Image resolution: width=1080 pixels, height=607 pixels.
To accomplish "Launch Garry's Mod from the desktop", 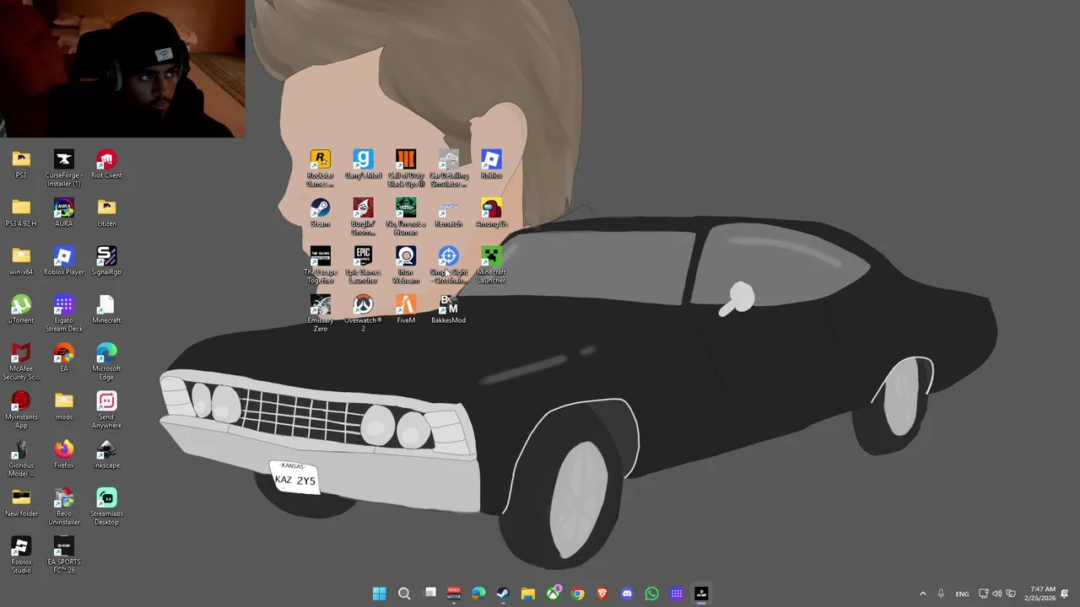I will coord(363,164).
